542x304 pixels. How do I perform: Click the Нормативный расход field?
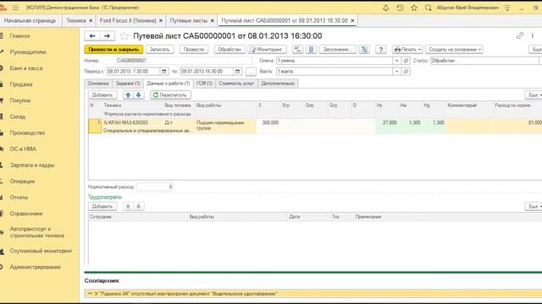pos(154,187)
